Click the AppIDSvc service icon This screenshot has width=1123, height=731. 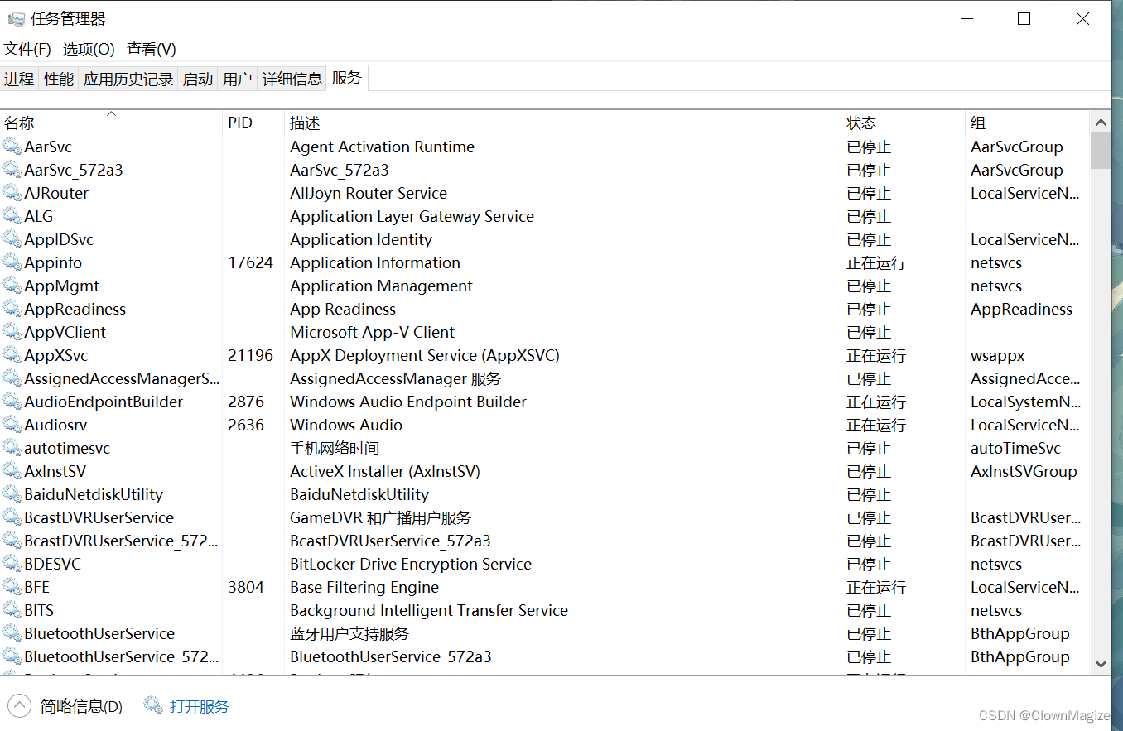pyautogui.click(x=12, y=239)
